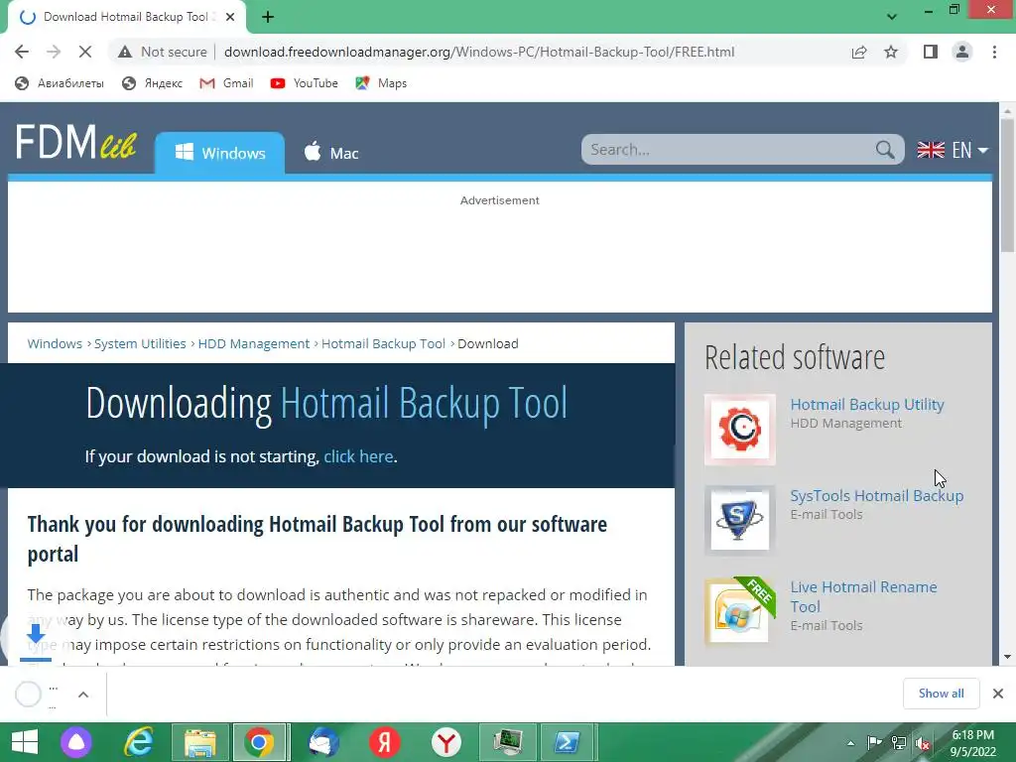Open the red Яндекс taskbar icon
Screen dimensions: 1016x762
click(x=384, y=742)
